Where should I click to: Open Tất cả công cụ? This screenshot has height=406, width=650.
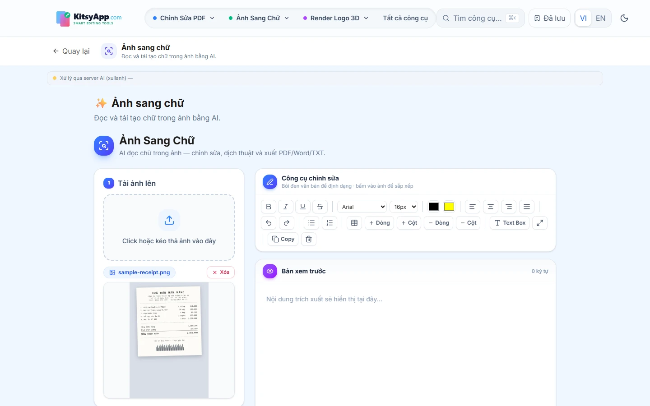405,18
